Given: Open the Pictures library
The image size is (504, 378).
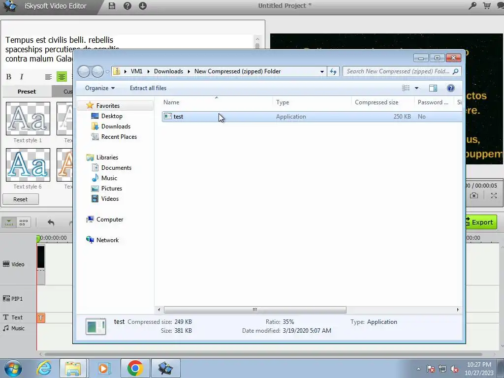Looking at the screenshot, I should pos(112,189).
